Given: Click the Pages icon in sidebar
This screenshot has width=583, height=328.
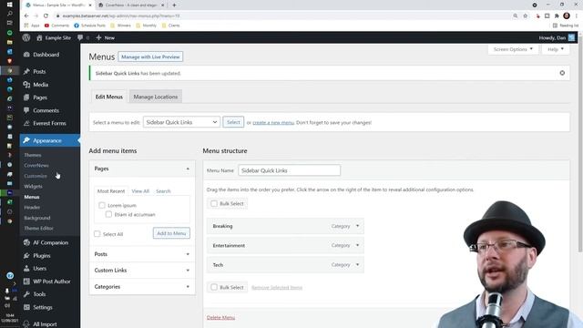Looking at the screenshot, I should pyautogui.click(x=26, y=97).
